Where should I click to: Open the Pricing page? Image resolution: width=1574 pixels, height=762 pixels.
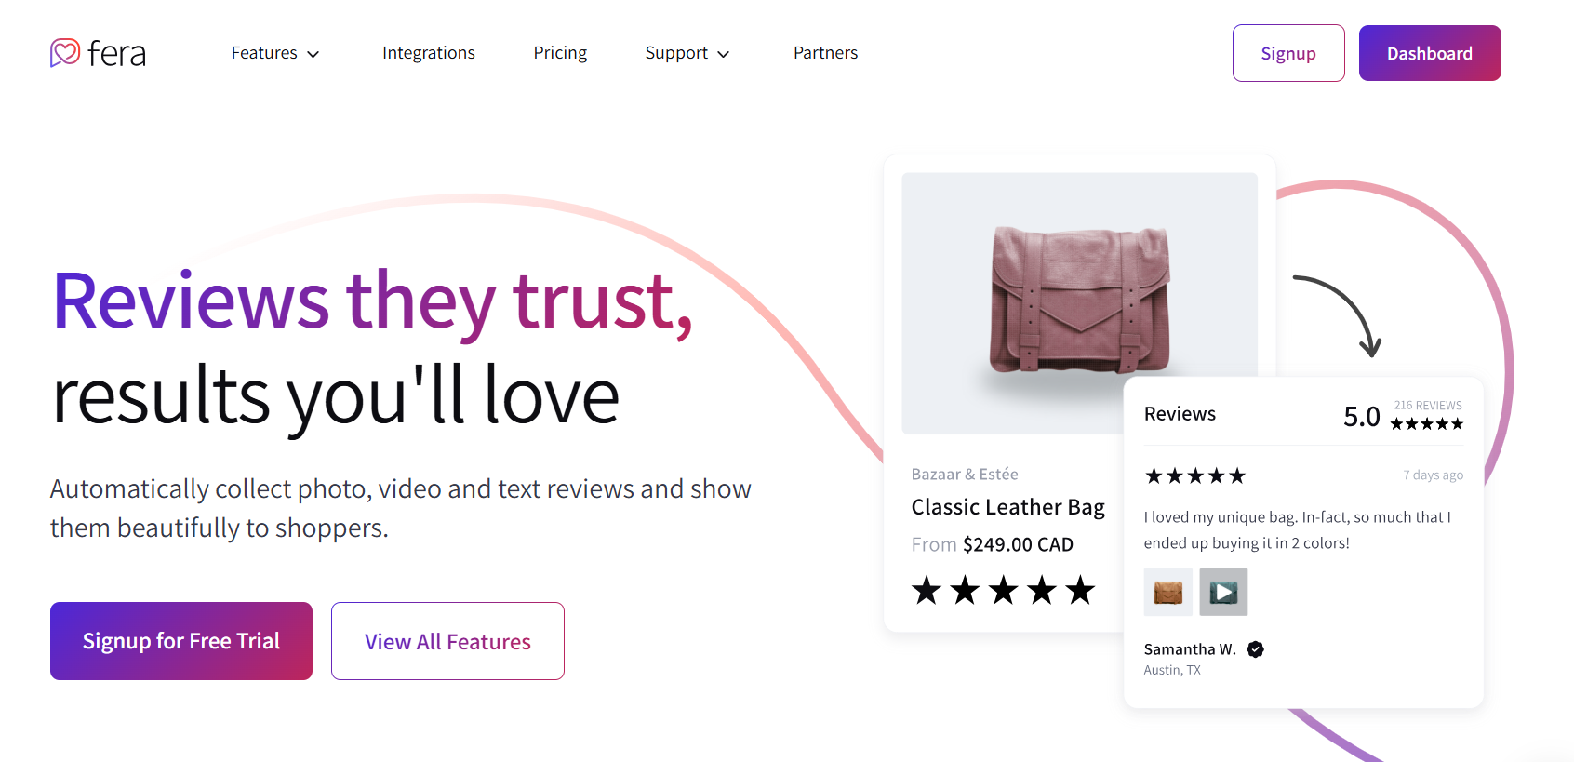pyautogui.click(x=560, y=53)
